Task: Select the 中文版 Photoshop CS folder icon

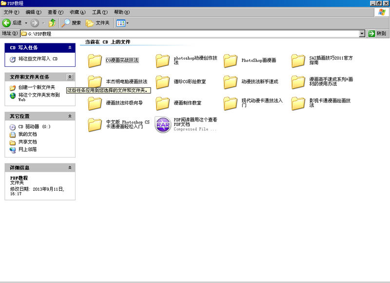Action: (95, 124)
